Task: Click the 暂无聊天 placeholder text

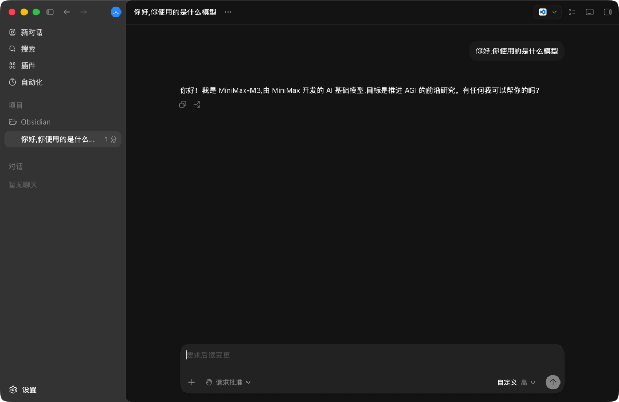Action: coord(23,184)
